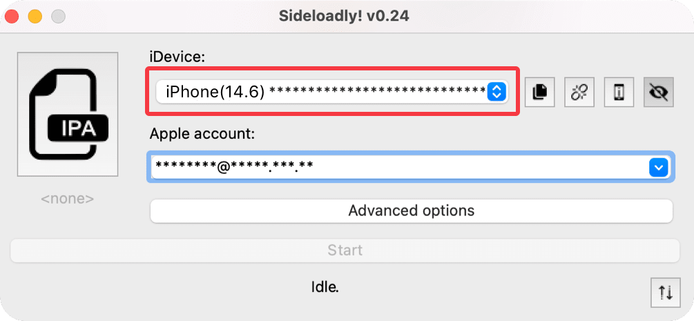Click the blue stepper arrows on iDevice selector

coord(497,91)
